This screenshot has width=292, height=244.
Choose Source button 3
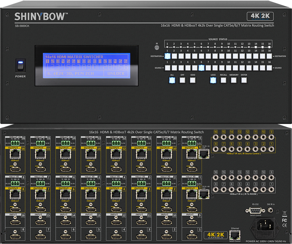pyautogui.click(x=181, y=68)
